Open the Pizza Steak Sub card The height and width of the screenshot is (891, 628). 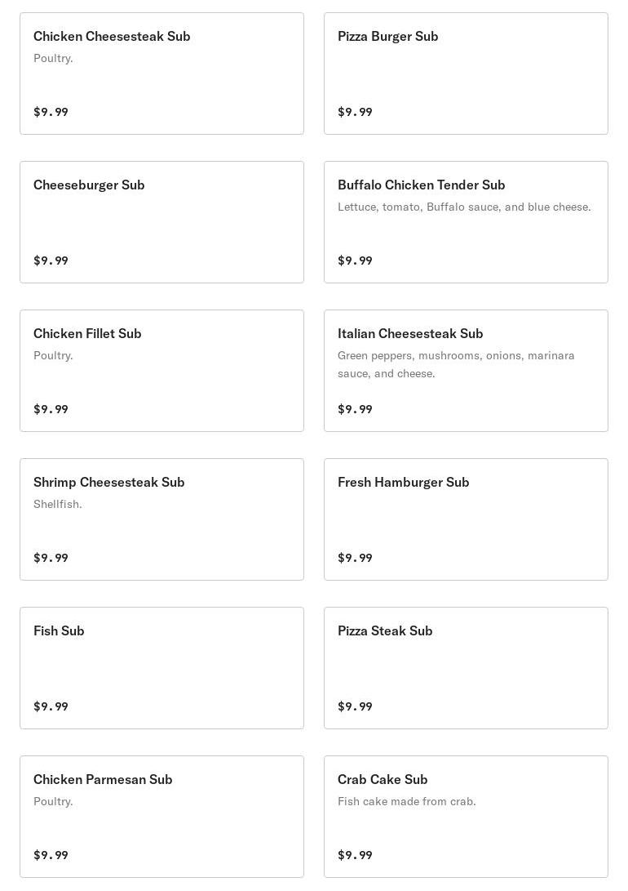(x=466, y=668)
